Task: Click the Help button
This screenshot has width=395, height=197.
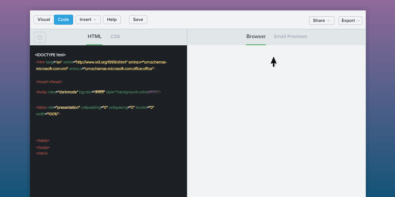Action: point(112,20)
